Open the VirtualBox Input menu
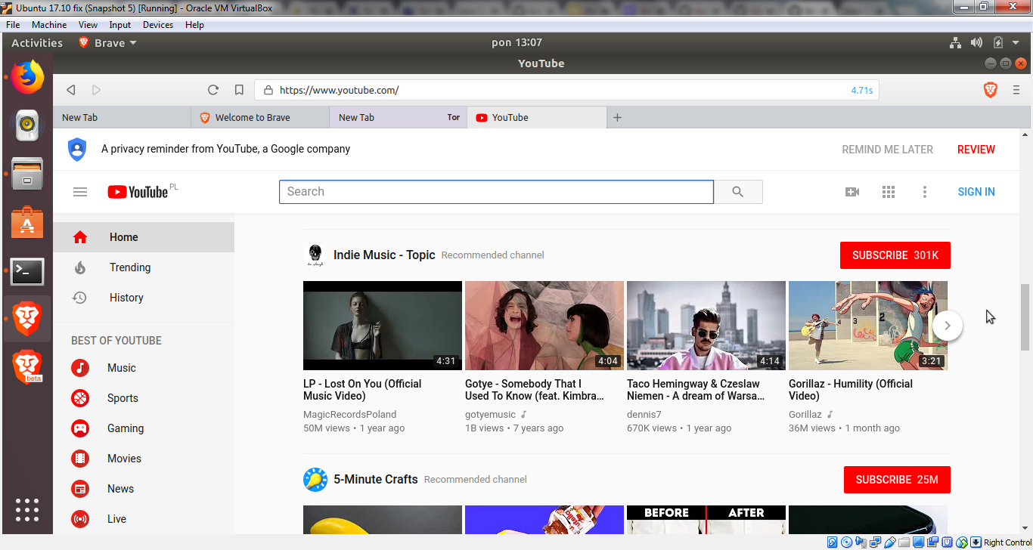This screenshot has height=550, width=1033. pyautogui.click(x=120, y=25)
